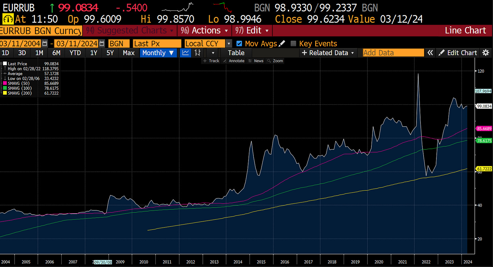493x267 pixels.
Task: Click the Last Px field
Action: [157, 44]
